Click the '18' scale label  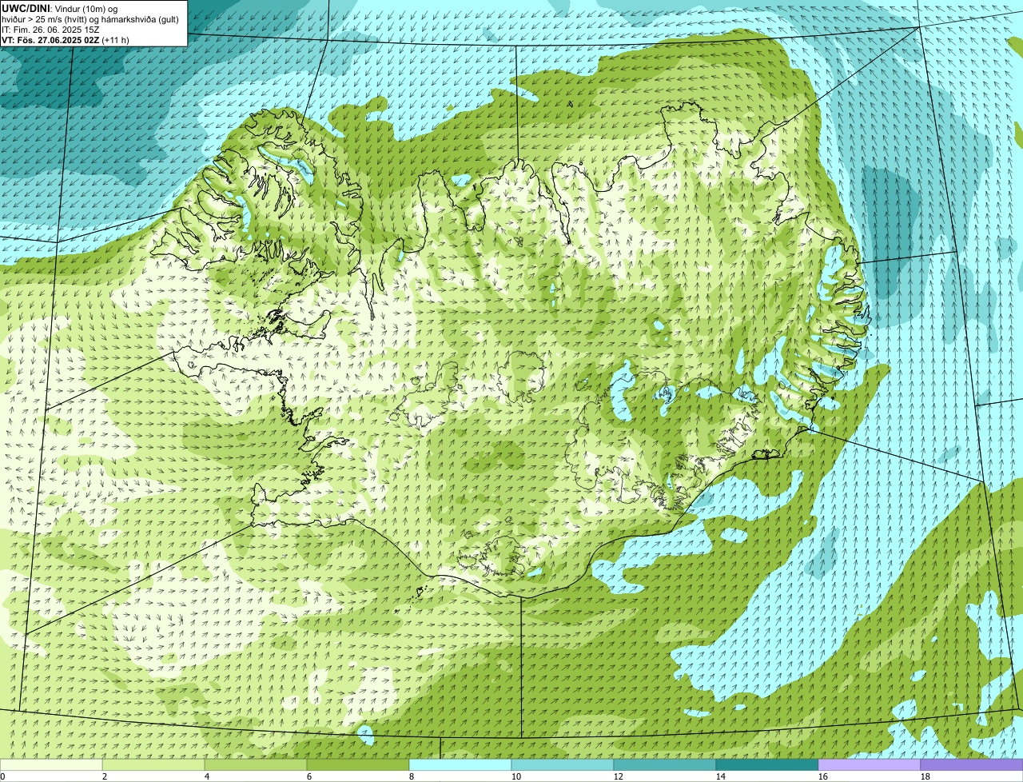(x=925, y=776)
